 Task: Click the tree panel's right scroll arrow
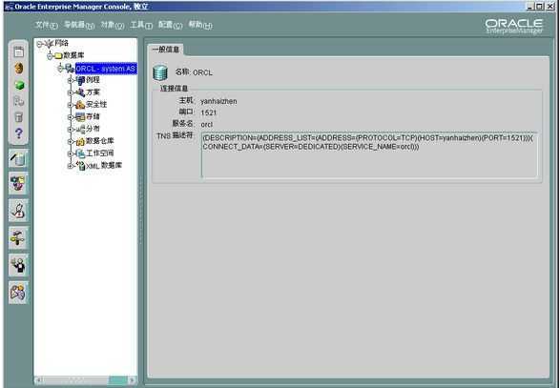(x=133, y=380)
